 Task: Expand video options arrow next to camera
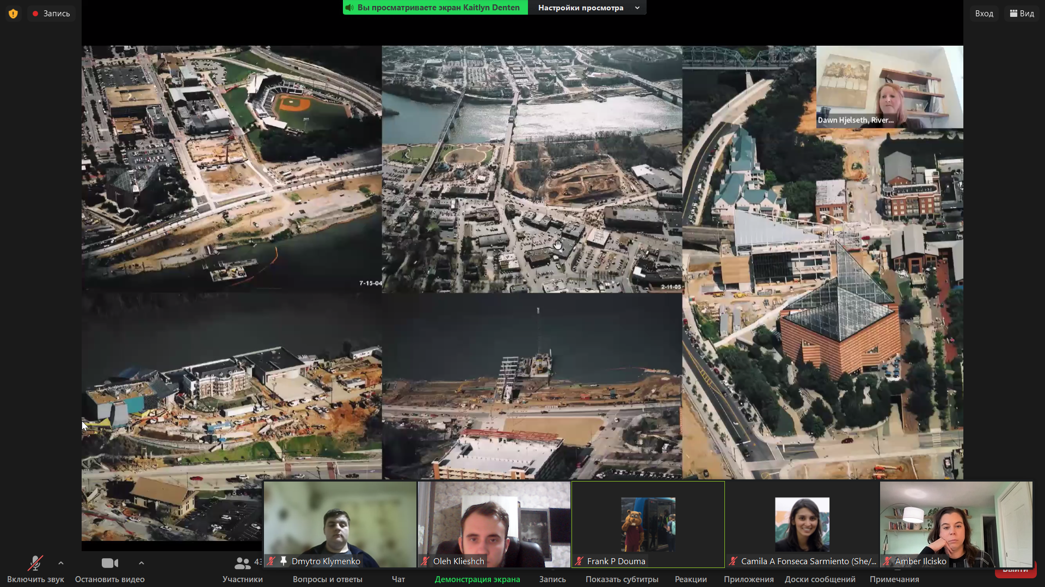142,563
